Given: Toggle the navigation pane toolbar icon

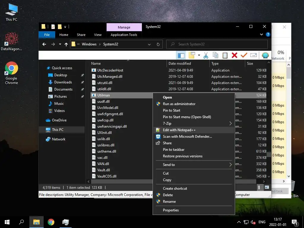Looking at the screenshot, I should [x=181, y=56].
